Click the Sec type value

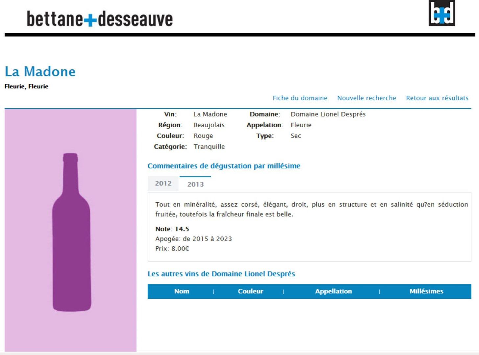[296, 136]
